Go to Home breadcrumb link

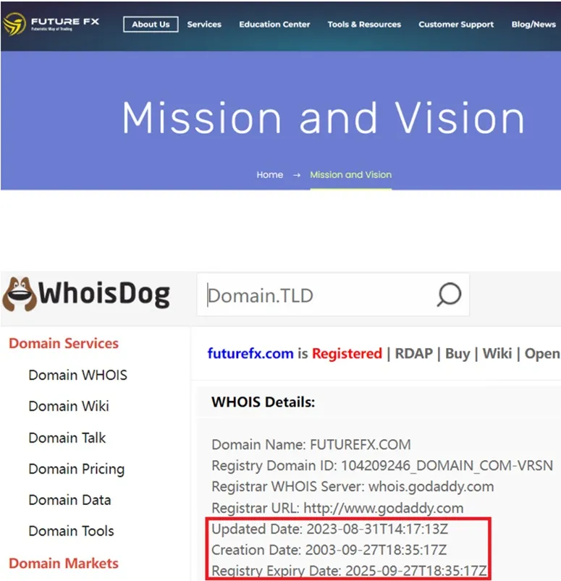tap(270, 174)
